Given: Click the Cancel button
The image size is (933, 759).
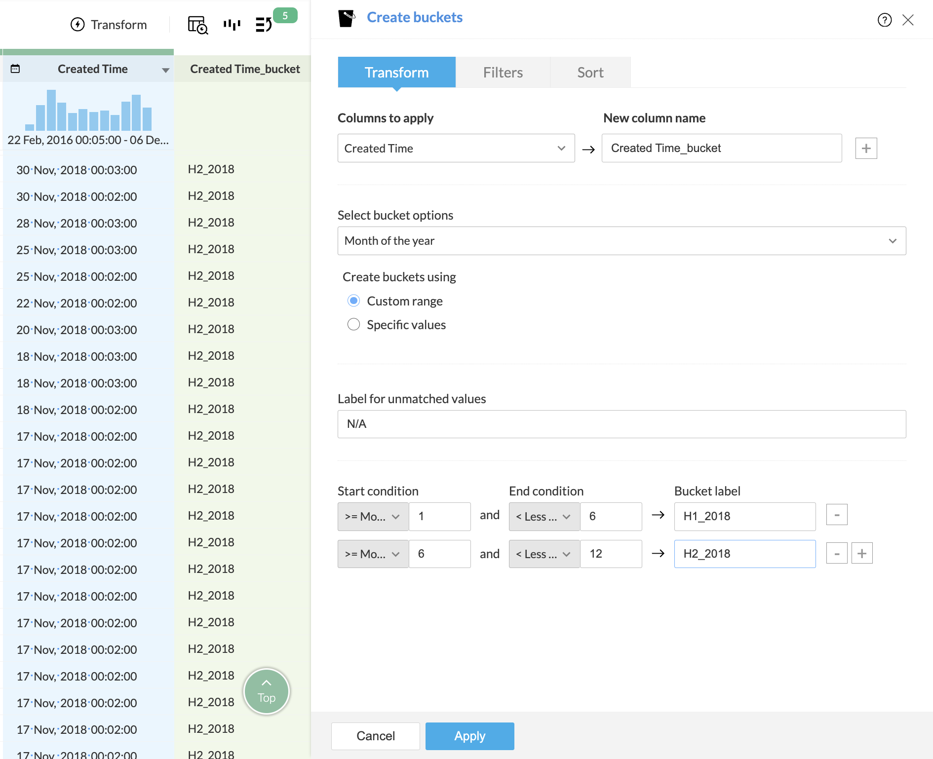Looking at the screenshot, I should (375, 736).
